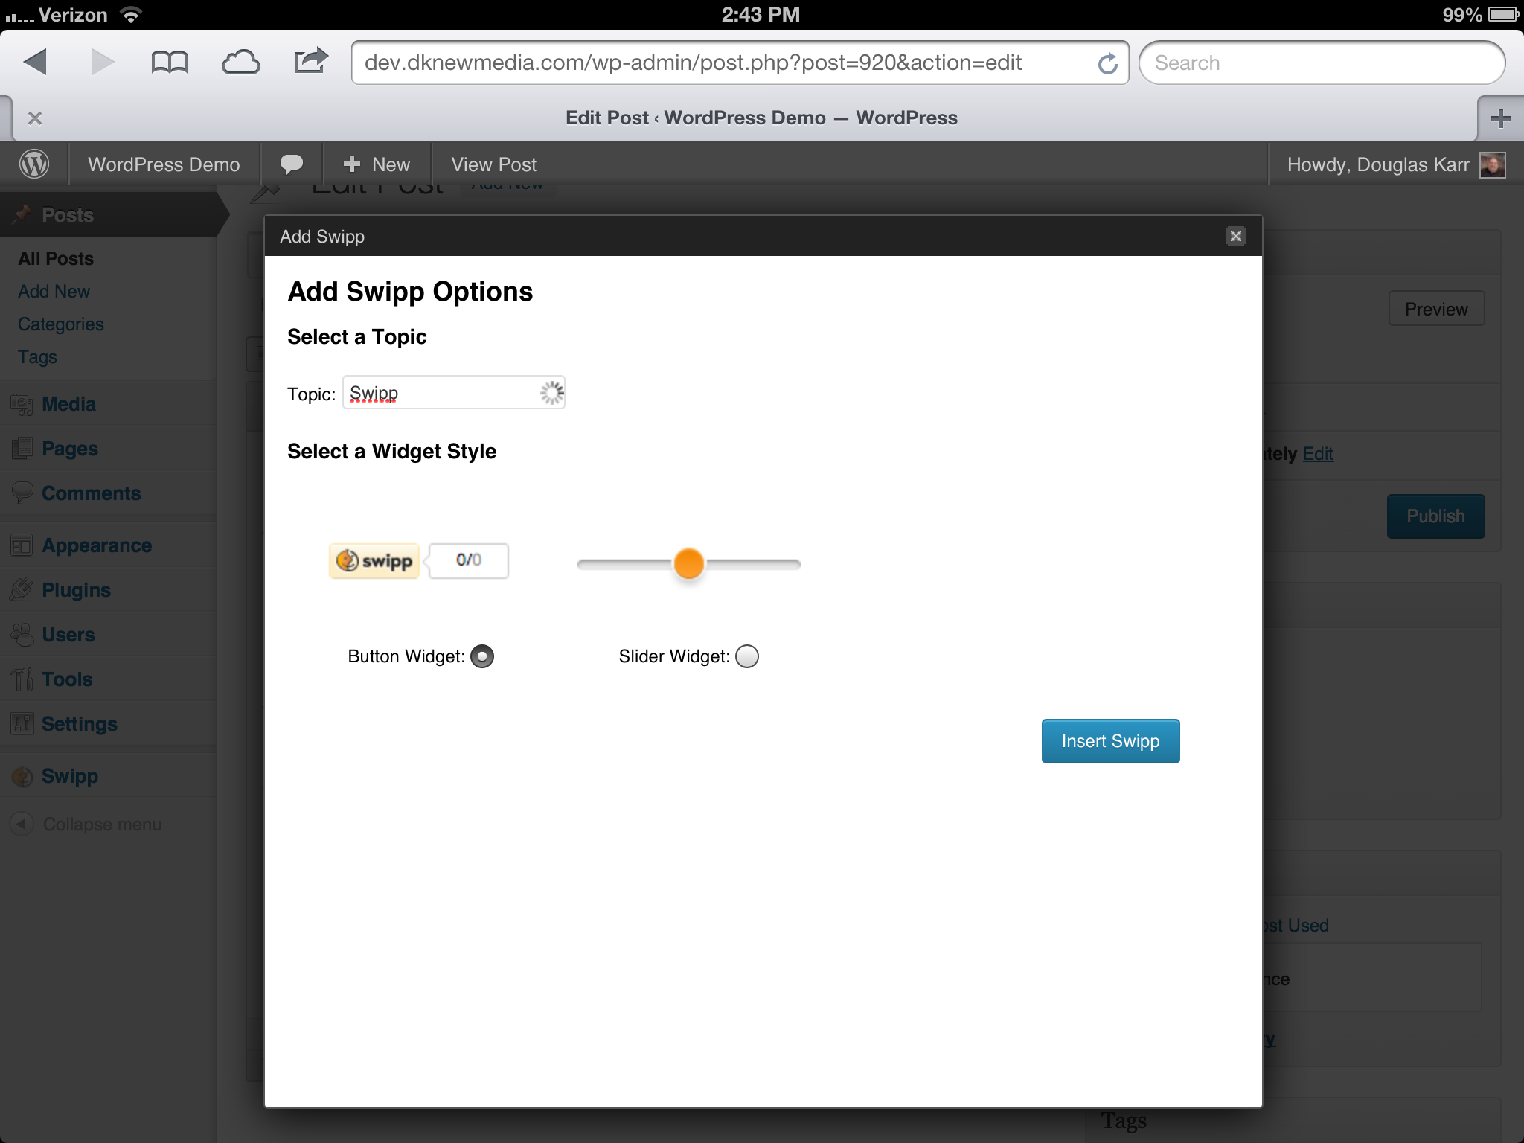This screenshot has height=1143, width=1524.
Task: Open the Users sidebar menu
Action: 109,634
